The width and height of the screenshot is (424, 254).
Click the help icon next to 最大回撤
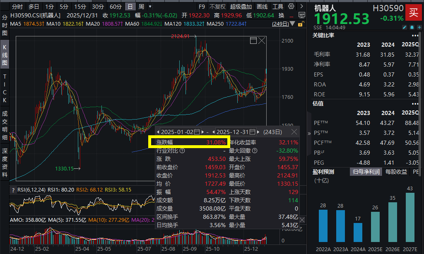255,151
